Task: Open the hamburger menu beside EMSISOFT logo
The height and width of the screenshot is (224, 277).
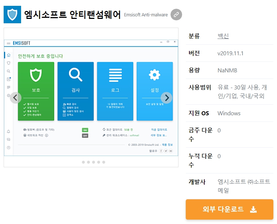Action: [8, 43]
